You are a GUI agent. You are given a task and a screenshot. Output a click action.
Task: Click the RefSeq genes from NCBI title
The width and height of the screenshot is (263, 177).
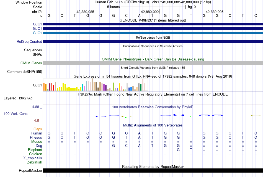(153, 38)
